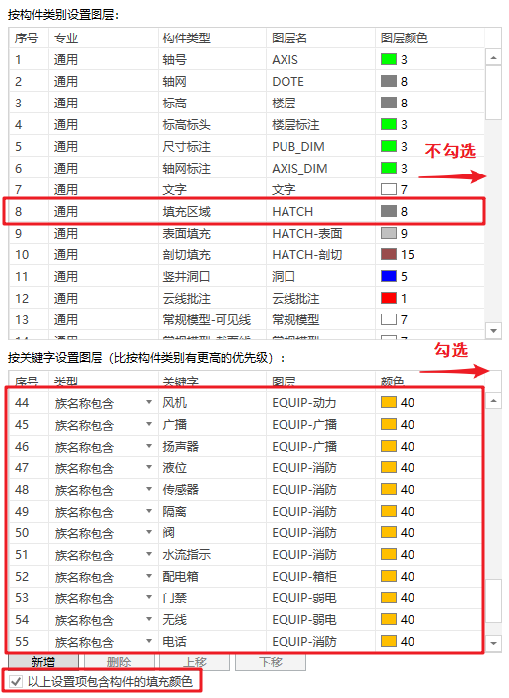Screen dimensions: 509x698
Task: Open type dropdown for row 51 水流指示
Action: pos(149,554)
